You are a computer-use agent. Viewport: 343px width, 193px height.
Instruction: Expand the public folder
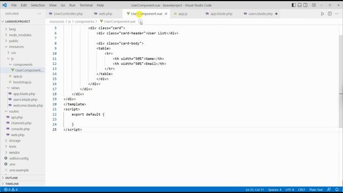[13, 41]
